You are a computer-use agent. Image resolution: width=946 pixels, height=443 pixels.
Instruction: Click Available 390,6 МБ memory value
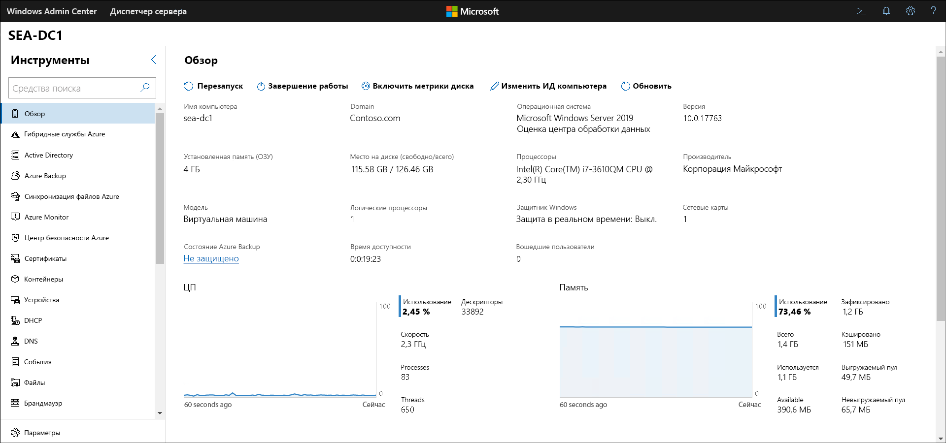[794, 410]
